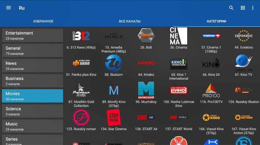Open the Kineko channel logo
This screenshot has height=145, width=260.
point(146,63)
